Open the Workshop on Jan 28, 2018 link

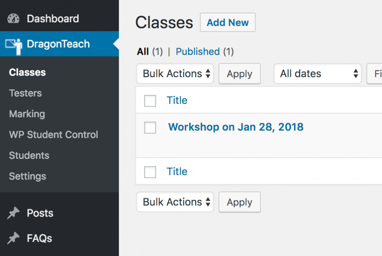[236, 127]
